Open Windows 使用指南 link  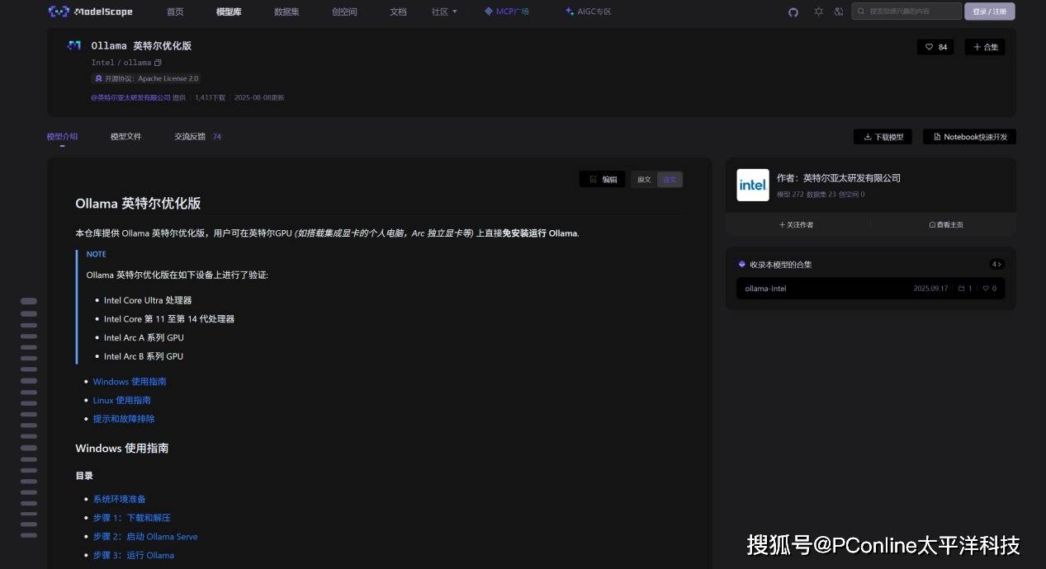click(x=130, y=382)
